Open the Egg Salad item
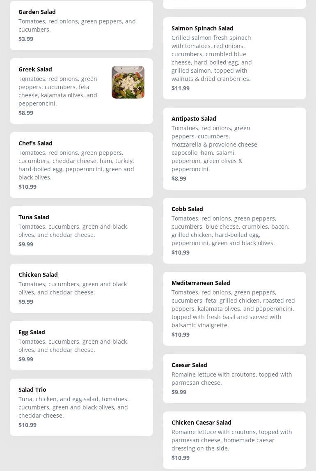Screen dimensions: 316x471 (x=81, y=345)
